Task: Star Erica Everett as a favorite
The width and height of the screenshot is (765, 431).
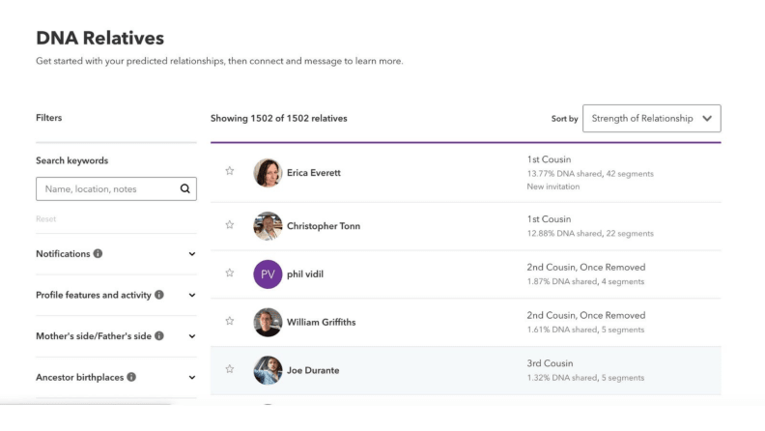Action: click(x=229, y=171)
